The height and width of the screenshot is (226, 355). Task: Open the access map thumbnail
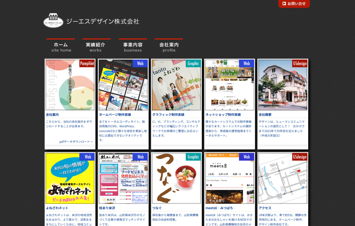[x=283, y=178]
